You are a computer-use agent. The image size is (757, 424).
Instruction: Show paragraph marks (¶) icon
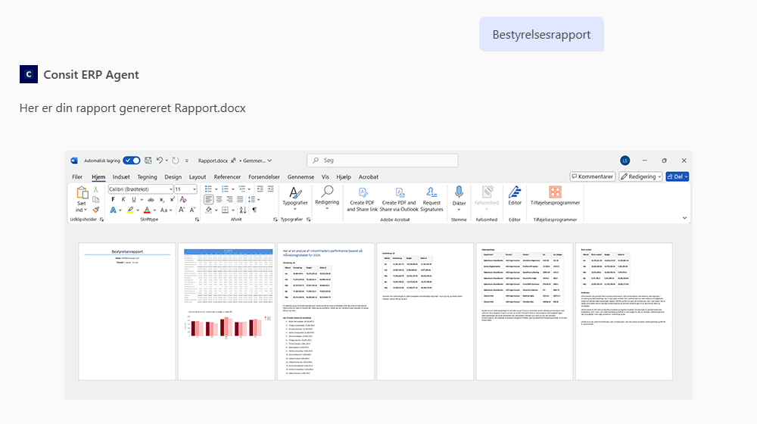[254, 210]
